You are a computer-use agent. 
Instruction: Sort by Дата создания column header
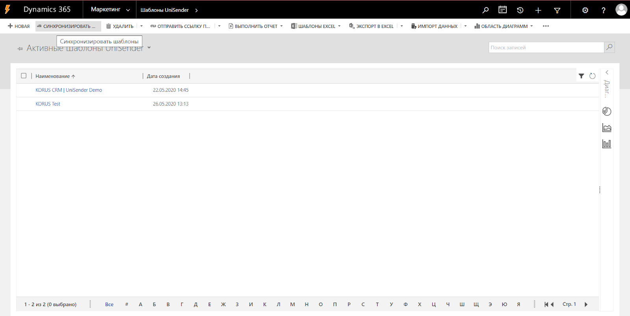click(163, 76)
